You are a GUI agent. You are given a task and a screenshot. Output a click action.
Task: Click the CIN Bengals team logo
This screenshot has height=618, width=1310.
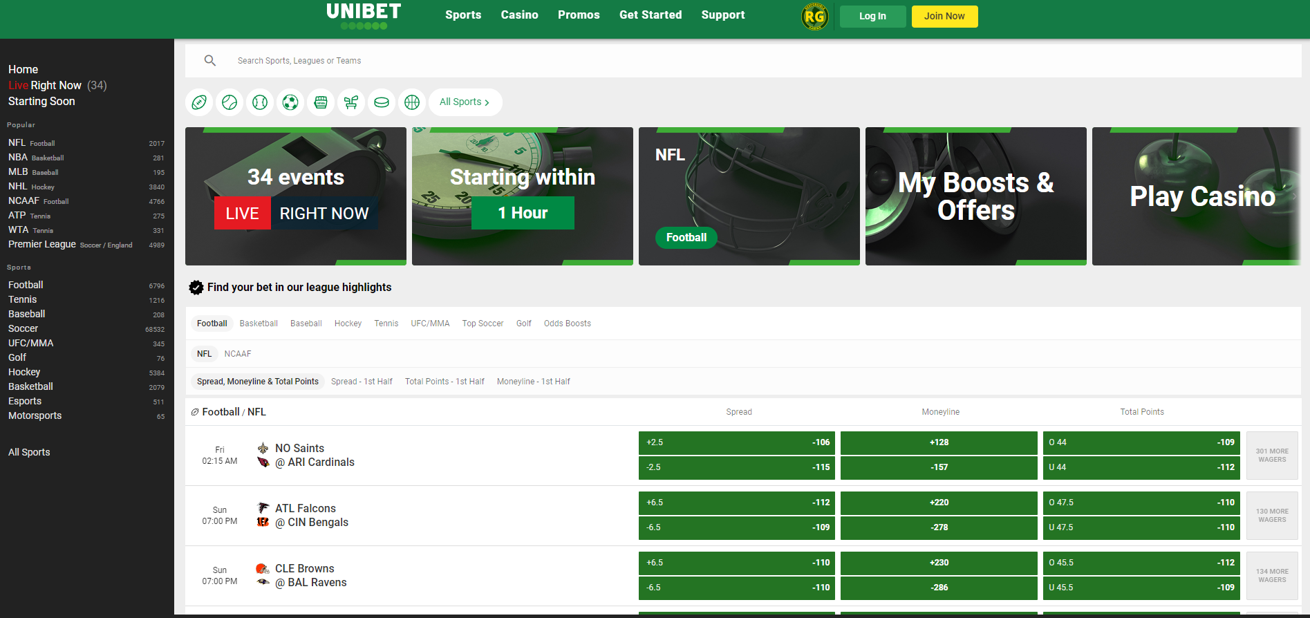click(x=263, y=523)
